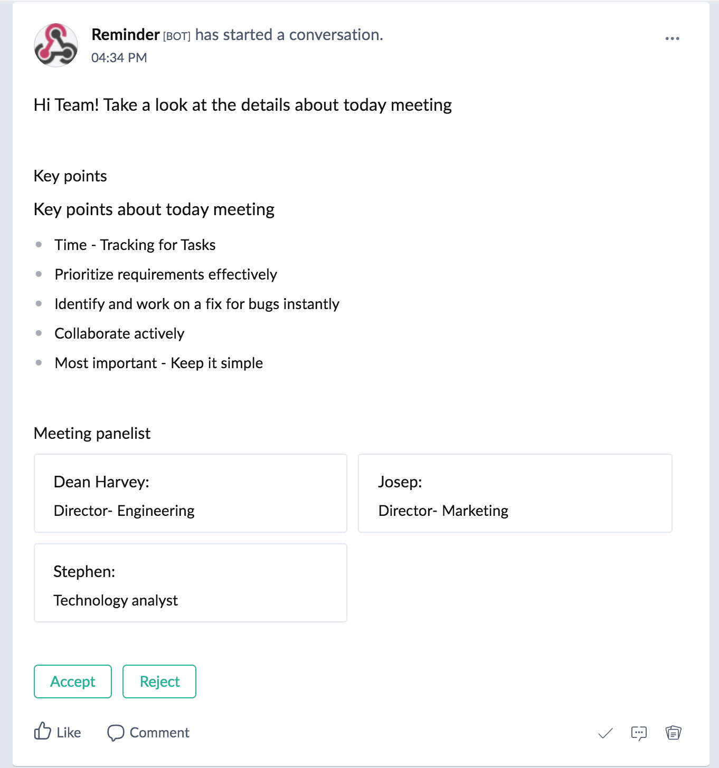Click the 'Key points' section heading

tap(70, 176)
